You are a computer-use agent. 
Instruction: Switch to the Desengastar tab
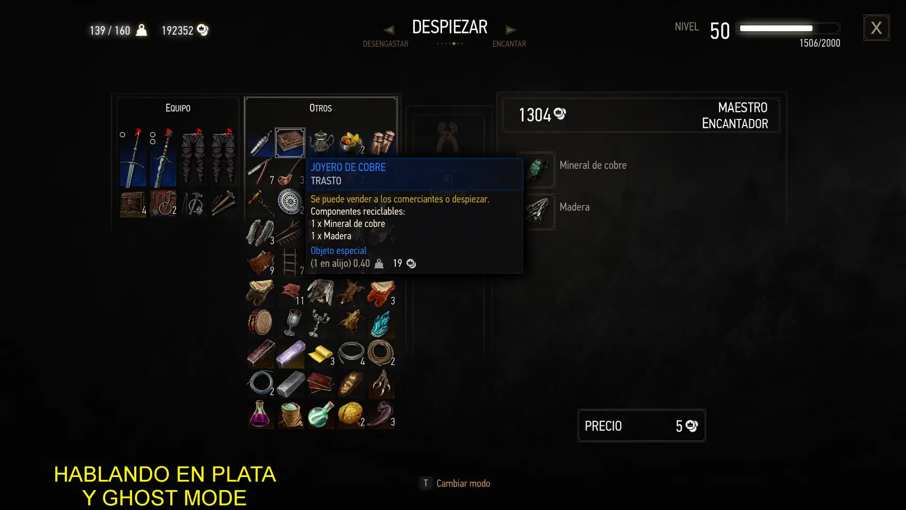coord(386,44)
